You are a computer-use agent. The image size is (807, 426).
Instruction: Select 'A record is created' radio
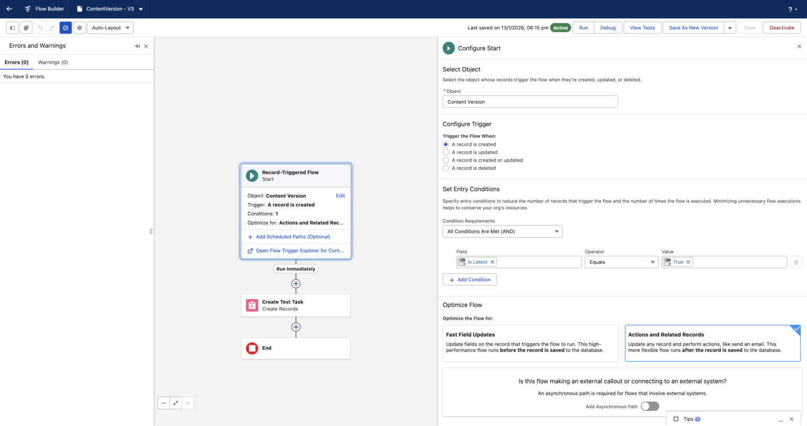coord(446,144)
